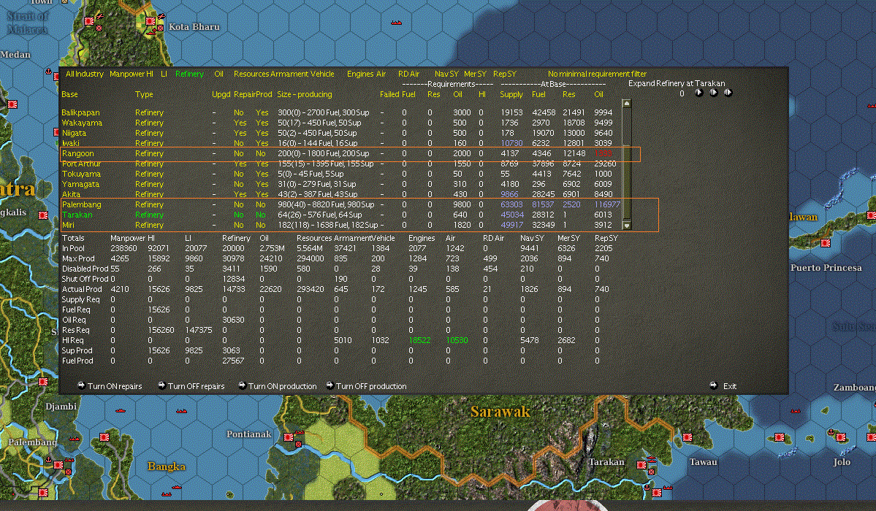Viewport: 876px width, 511px height.
Task: Select the Tokuyama base name
Action: pyautogui.click(x=81, y=174)
